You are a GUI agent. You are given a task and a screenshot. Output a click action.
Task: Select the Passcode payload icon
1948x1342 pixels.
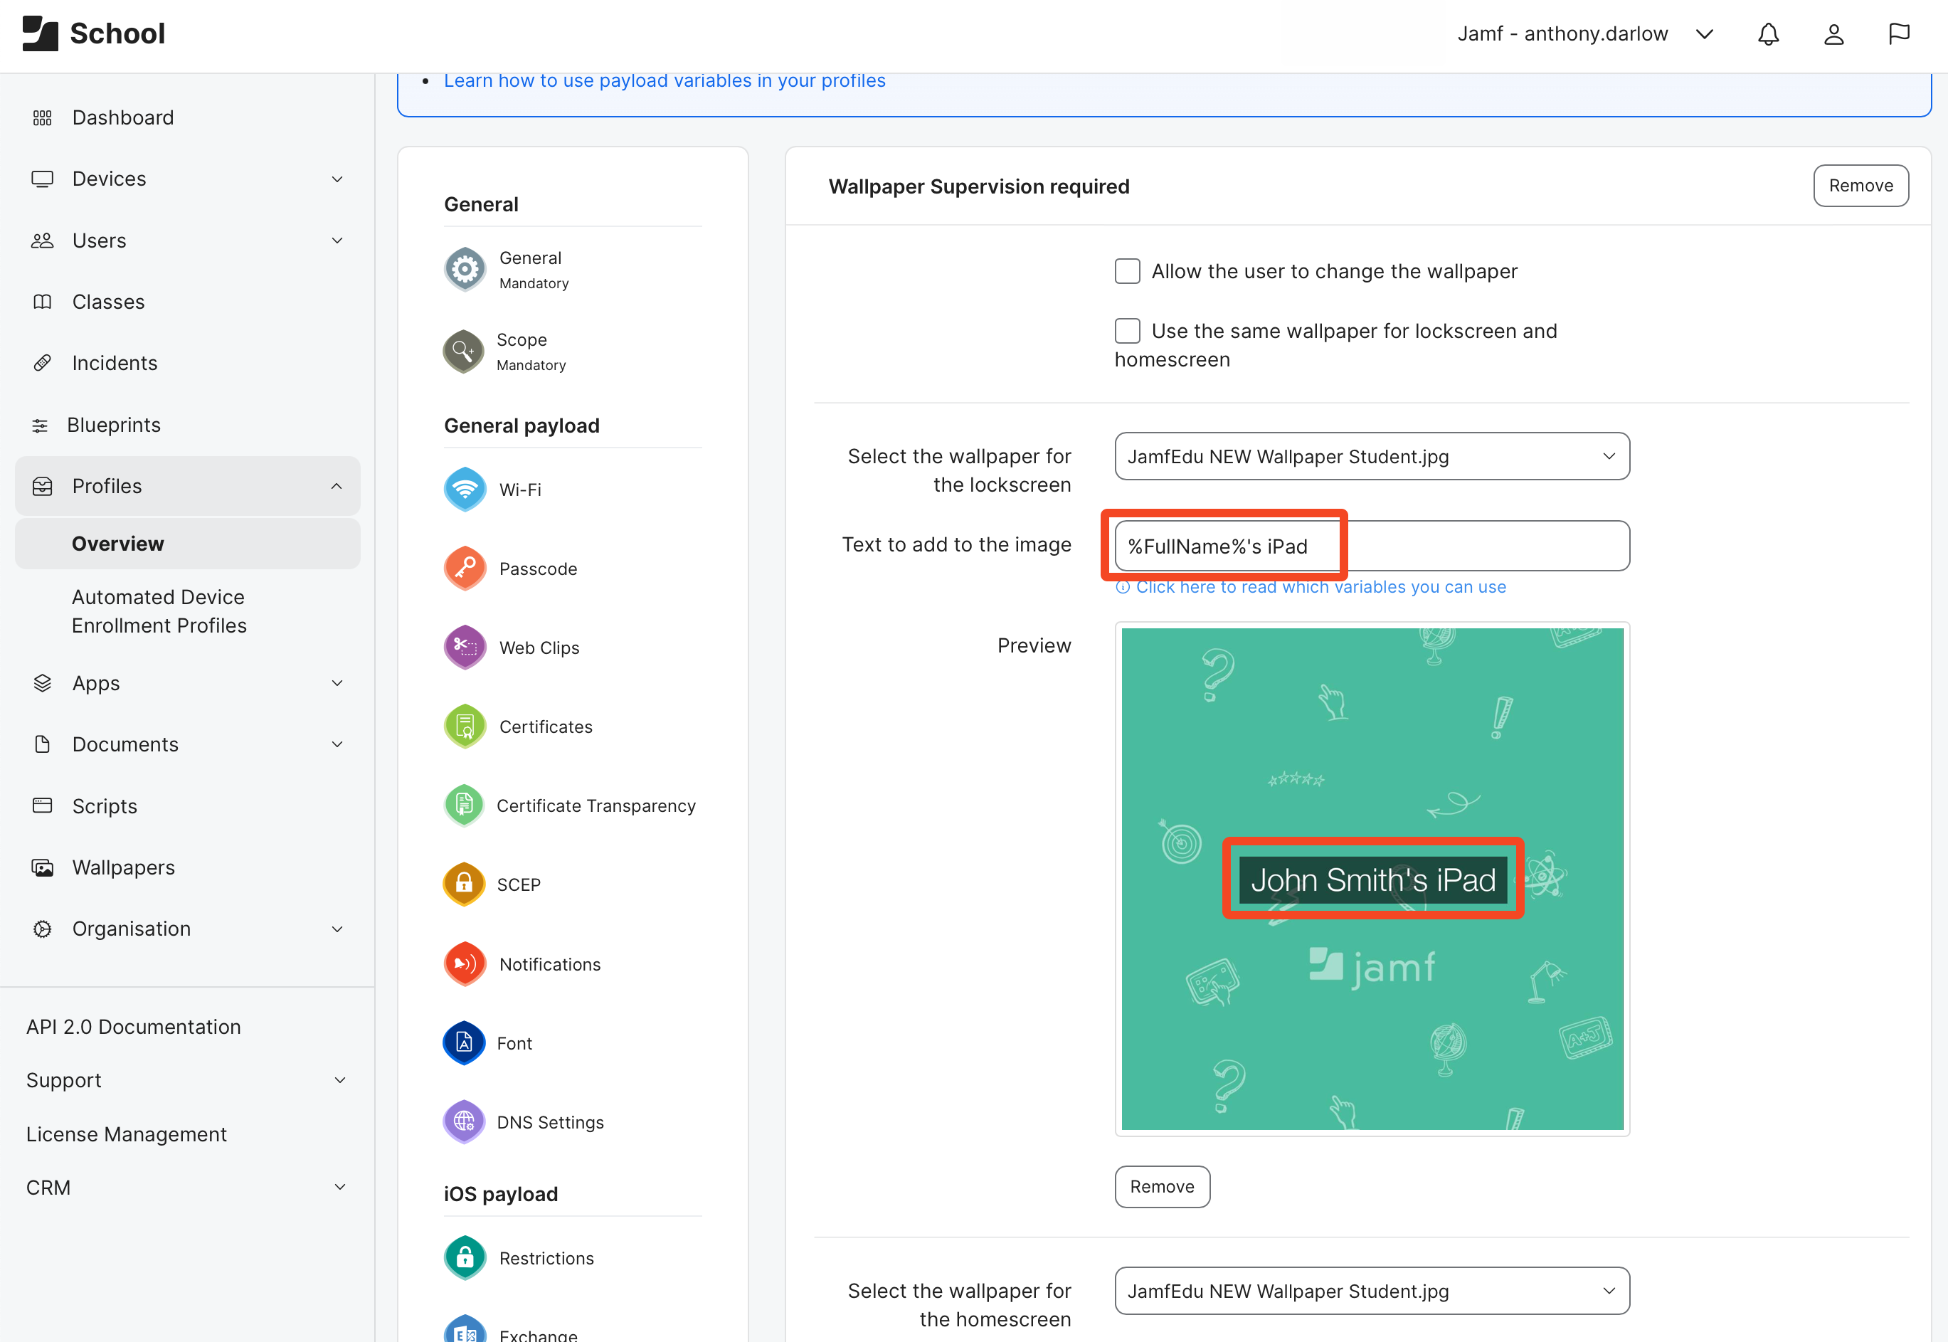click(465, 569)
